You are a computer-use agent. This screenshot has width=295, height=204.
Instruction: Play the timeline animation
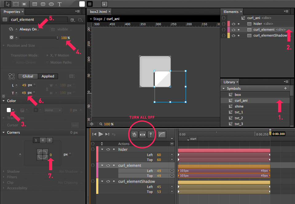(101, 134)
